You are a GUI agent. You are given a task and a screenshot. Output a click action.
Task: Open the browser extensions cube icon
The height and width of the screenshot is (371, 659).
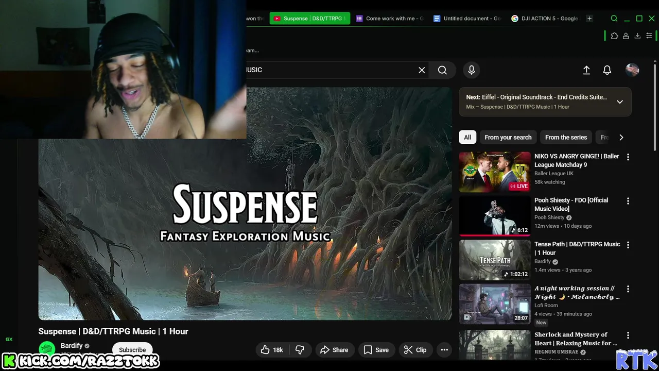point(614,36)
